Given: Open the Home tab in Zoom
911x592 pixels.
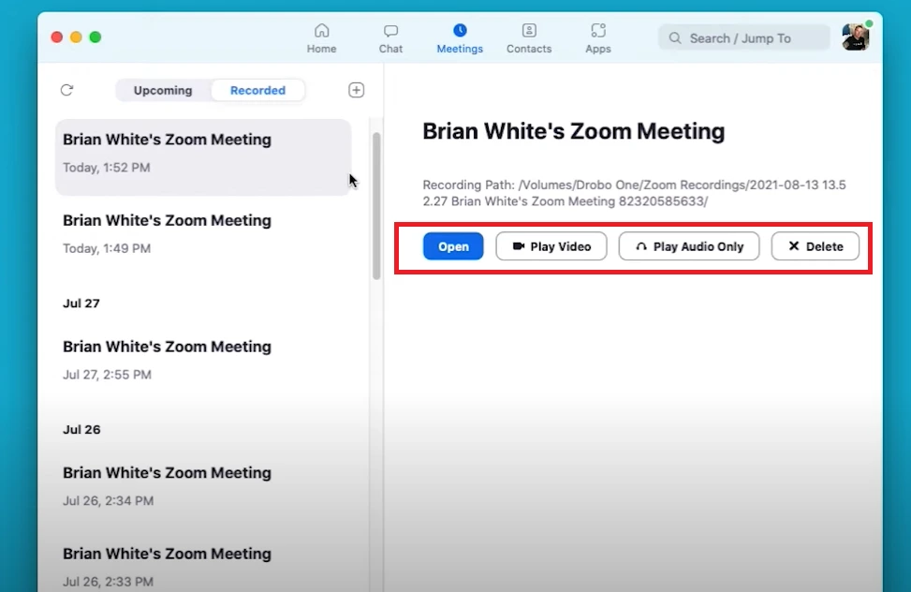Looking at the screenshot, I should [x=321, y=37].
